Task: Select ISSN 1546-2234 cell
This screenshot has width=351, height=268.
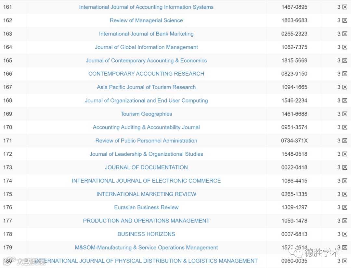Action: pyautogui.click(x=294, y=101)
